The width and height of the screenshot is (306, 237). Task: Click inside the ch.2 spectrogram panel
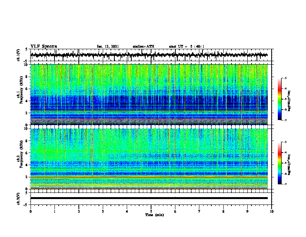tap(149, 159)
